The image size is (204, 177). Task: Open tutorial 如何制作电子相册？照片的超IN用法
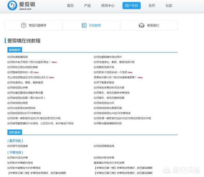click(x=29, y=62)
